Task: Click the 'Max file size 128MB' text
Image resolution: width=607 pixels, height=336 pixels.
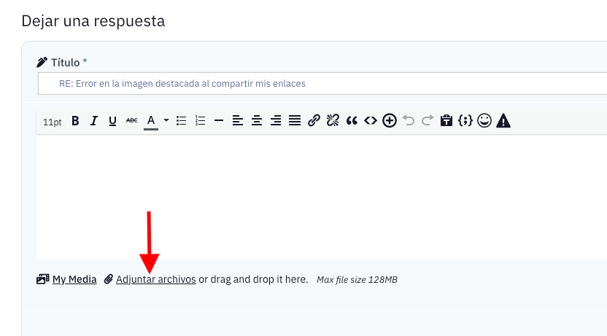Action: pyautogui.click(x=357, y=280)
